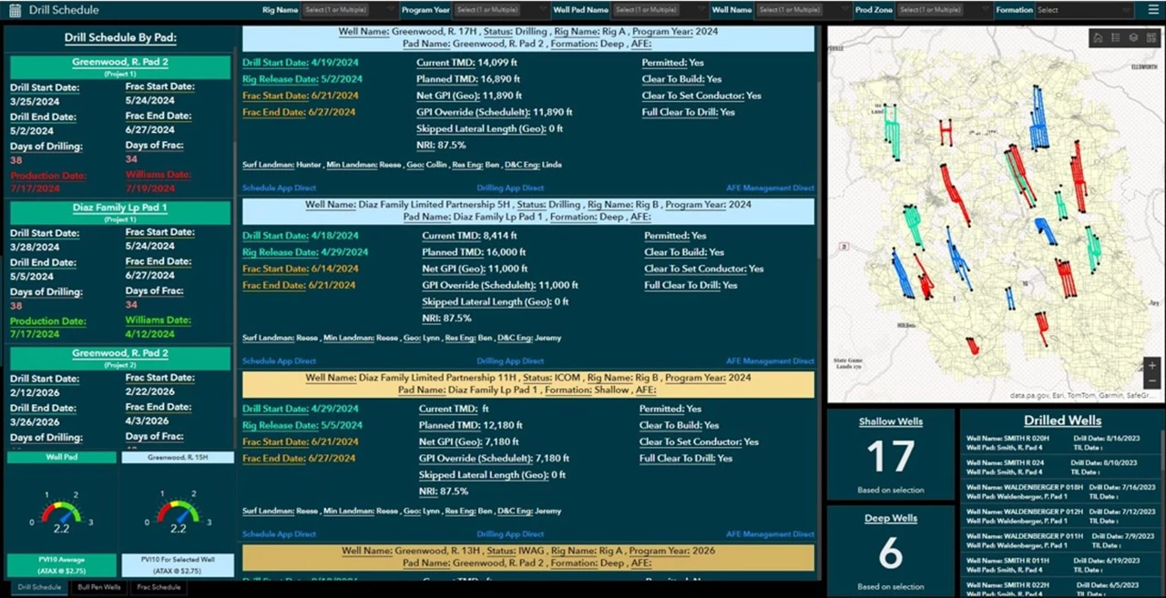Open the map layers icon

click(x=1133, y=38)
